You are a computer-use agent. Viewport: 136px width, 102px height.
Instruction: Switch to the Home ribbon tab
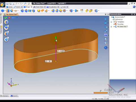(x=9, y=7)
